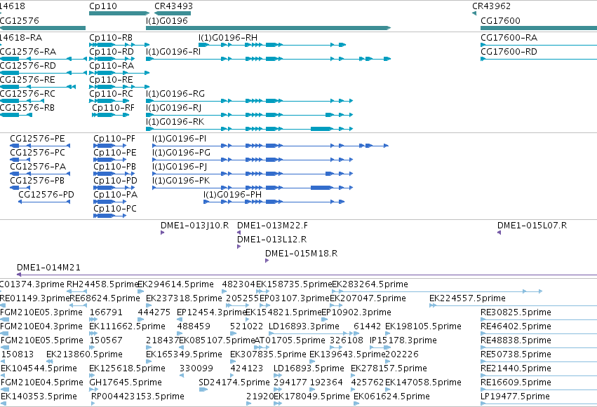Select protein CG12576-PB
The width and height of the screenshot is (597, 407).
click(x=20, y=188)
